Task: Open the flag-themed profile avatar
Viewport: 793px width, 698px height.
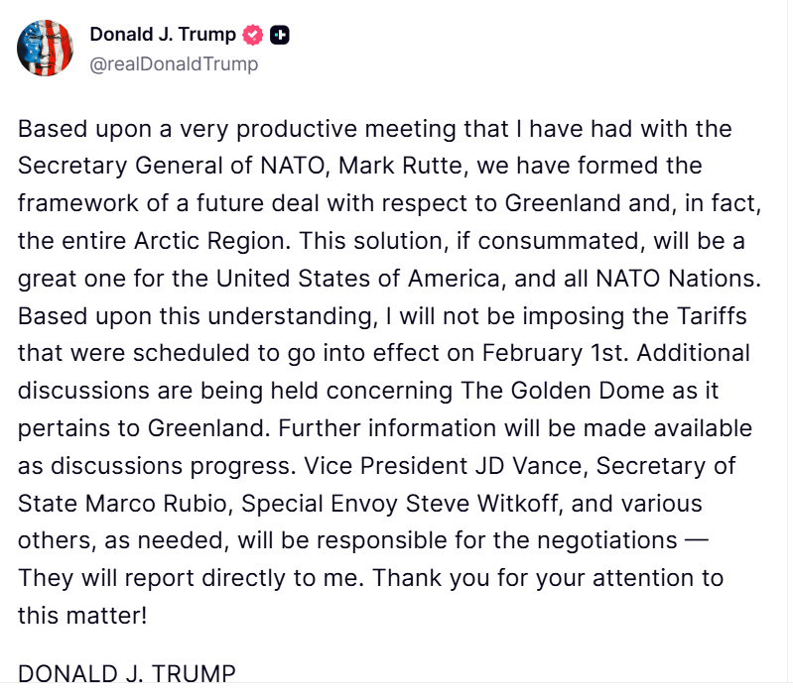Action: click(x=46, y=48)
